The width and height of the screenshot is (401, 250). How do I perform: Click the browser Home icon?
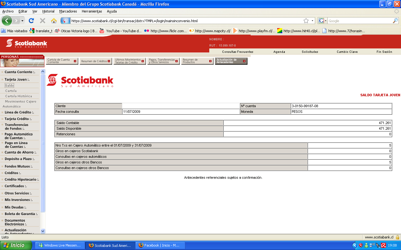tap(54, 21)
